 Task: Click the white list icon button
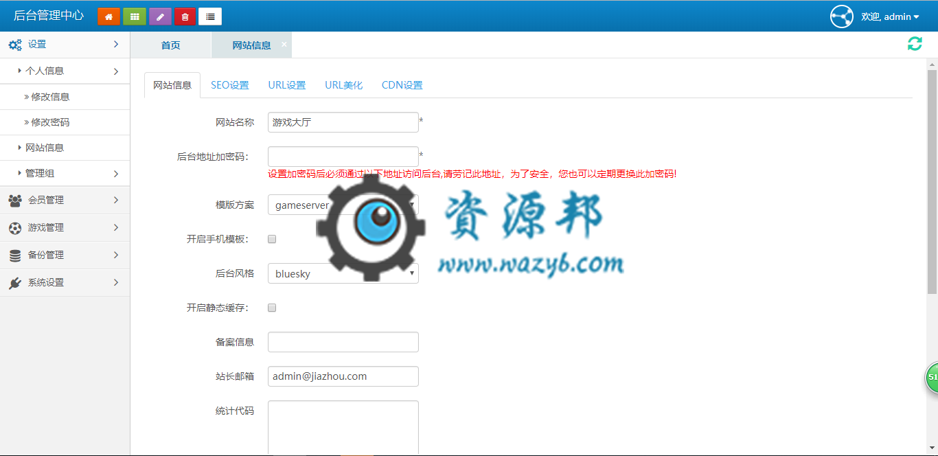pyautogui.click(x=210, y=16)
